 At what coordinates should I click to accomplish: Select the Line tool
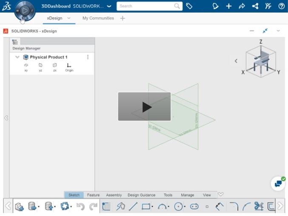(133, 207)
